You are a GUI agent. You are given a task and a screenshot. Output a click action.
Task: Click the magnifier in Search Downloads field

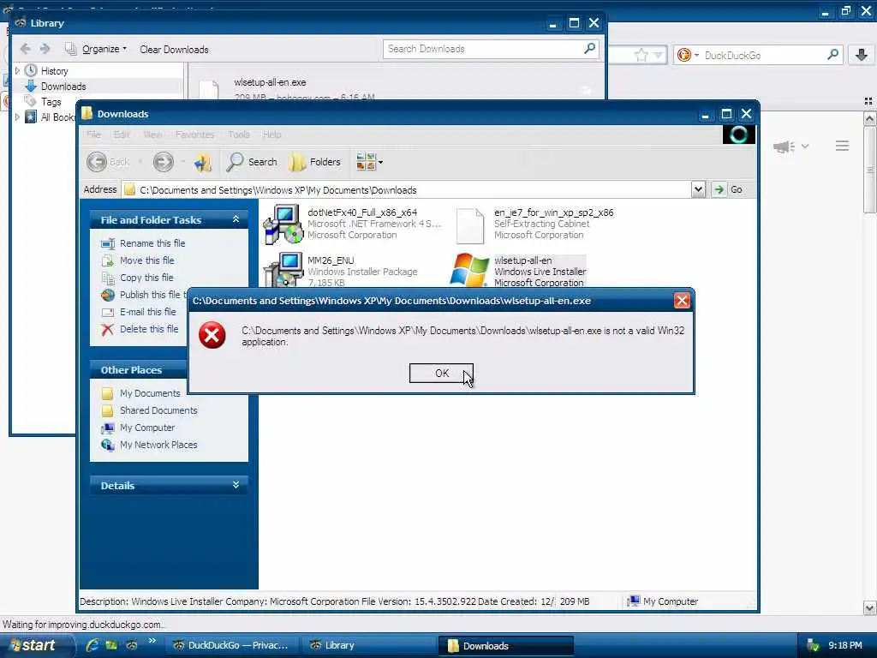589,49
